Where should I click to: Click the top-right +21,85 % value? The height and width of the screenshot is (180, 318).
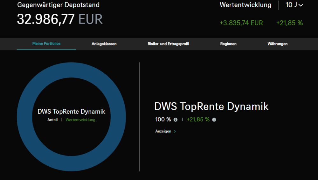click(289, 23)
